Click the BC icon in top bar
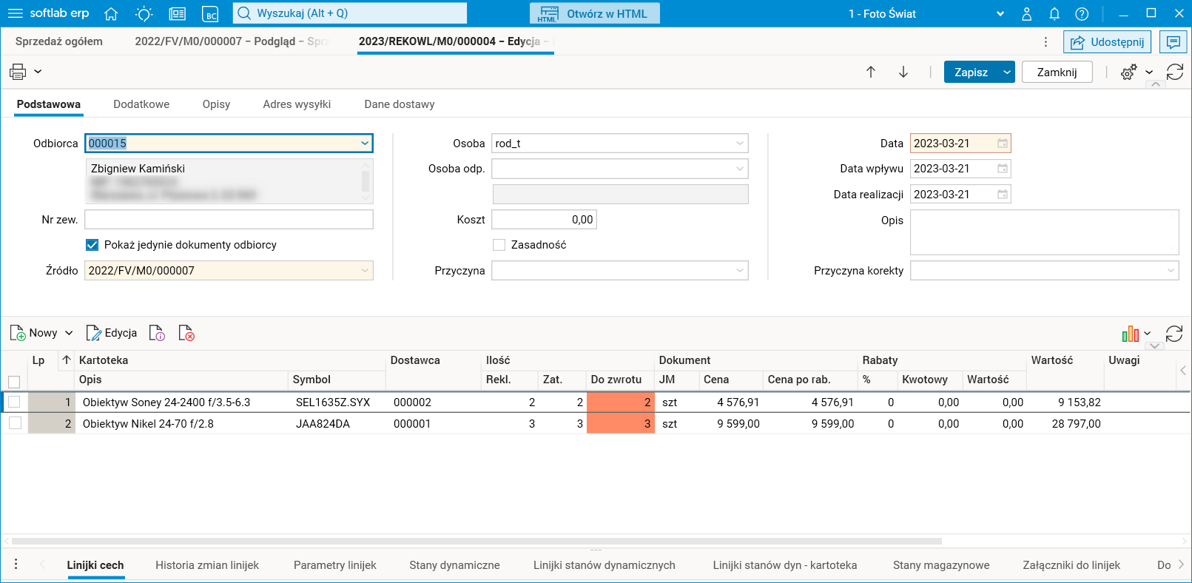 coord(211,13)
